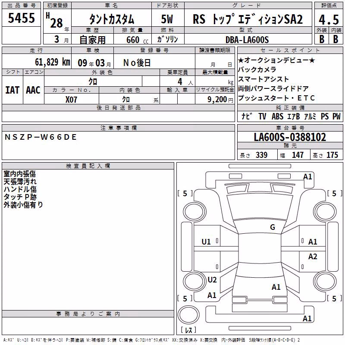The width and height of the screenshot is (345, 345).
Task: Click inspector note 室内内張傷
Action: point(19,174)
